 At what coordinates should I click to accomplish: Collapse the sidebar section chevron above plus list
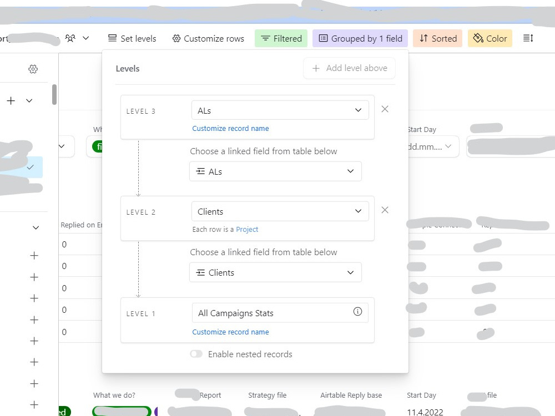click(36, 227)
